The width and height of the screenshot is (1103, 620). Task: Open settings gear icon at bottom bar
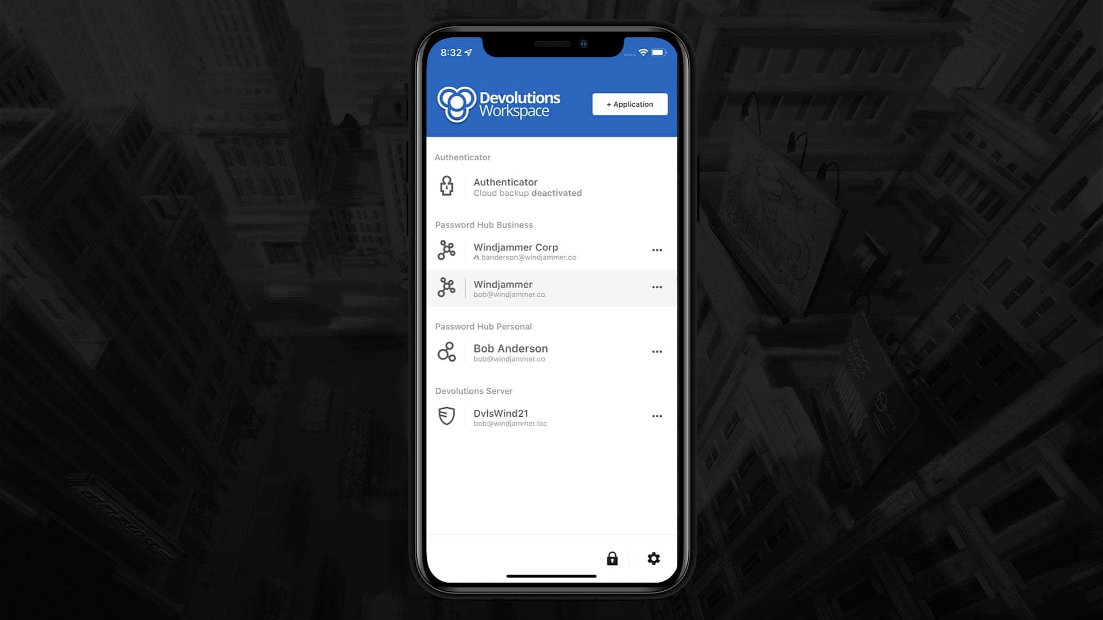click(x=653, y=559)
